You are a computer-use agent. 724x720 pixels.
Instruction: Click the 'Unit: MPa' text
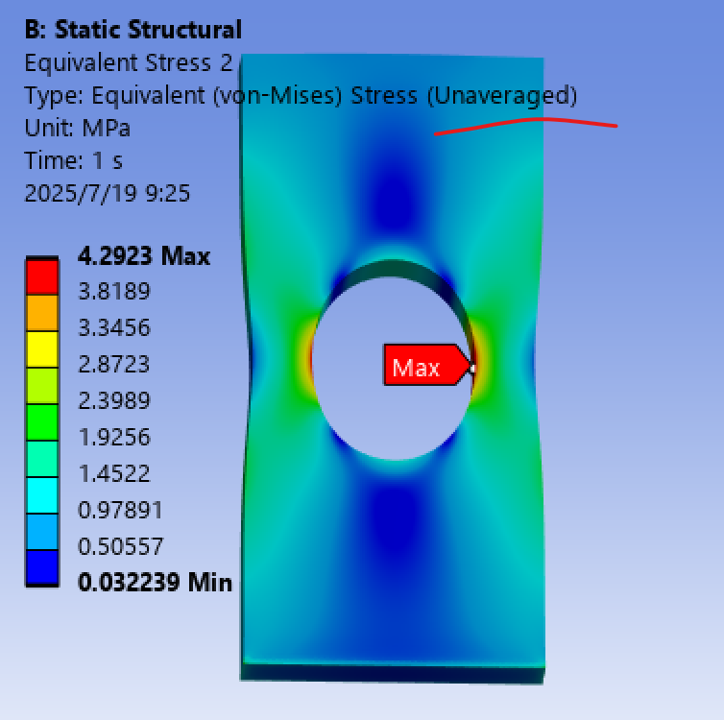tap(77, 128)
